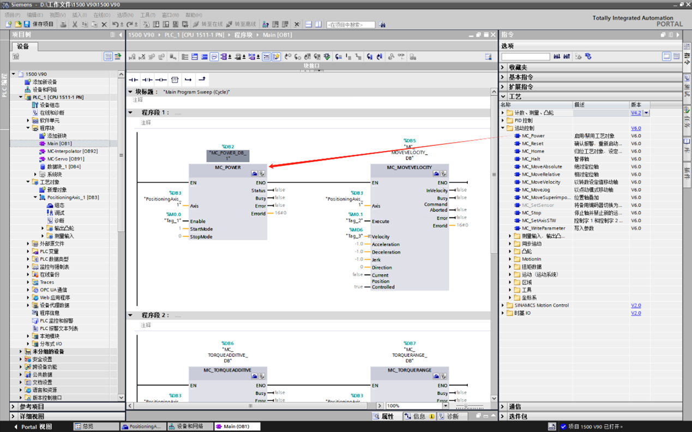Image resolution: width=692 pixels, height=432 pixels.
Task: Click the save project icon in the toolbar
Action: point(27,25)
